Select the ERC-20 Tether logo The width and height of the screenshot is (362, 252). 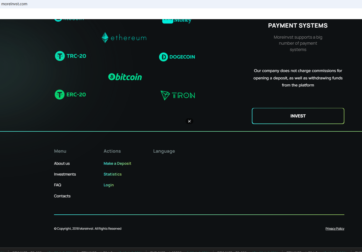(70, 95)
